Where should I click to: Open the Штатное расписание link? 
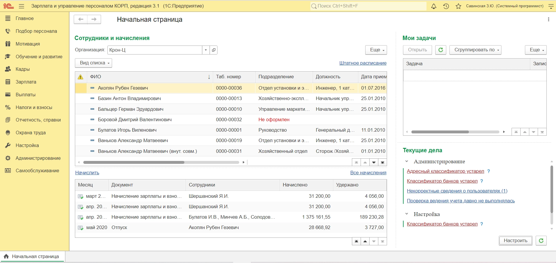click(363, 63)
